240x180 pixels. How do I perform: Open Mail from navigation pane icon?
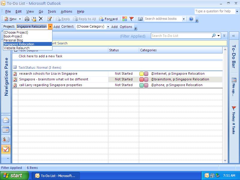tap(6, 120)
